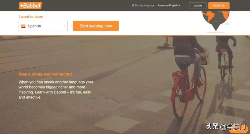Click the caret next to American English
This screenshot has width=250, height=134.
click(179, 5)
